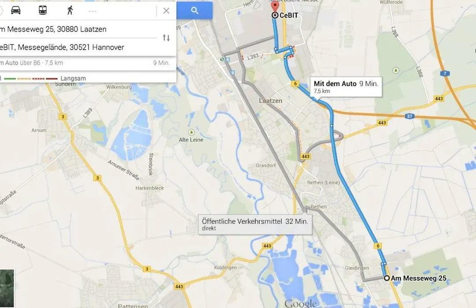Select the public transit bus icon
Screen dimensions: 476x308
[43, 10]
